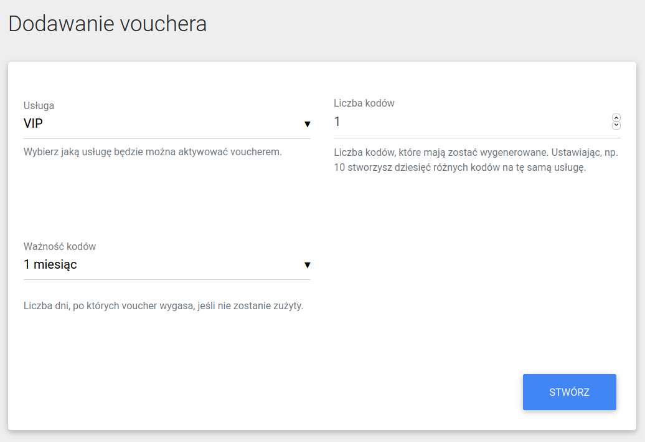Increase Liczba kodów with up stepper

[616, 117]
